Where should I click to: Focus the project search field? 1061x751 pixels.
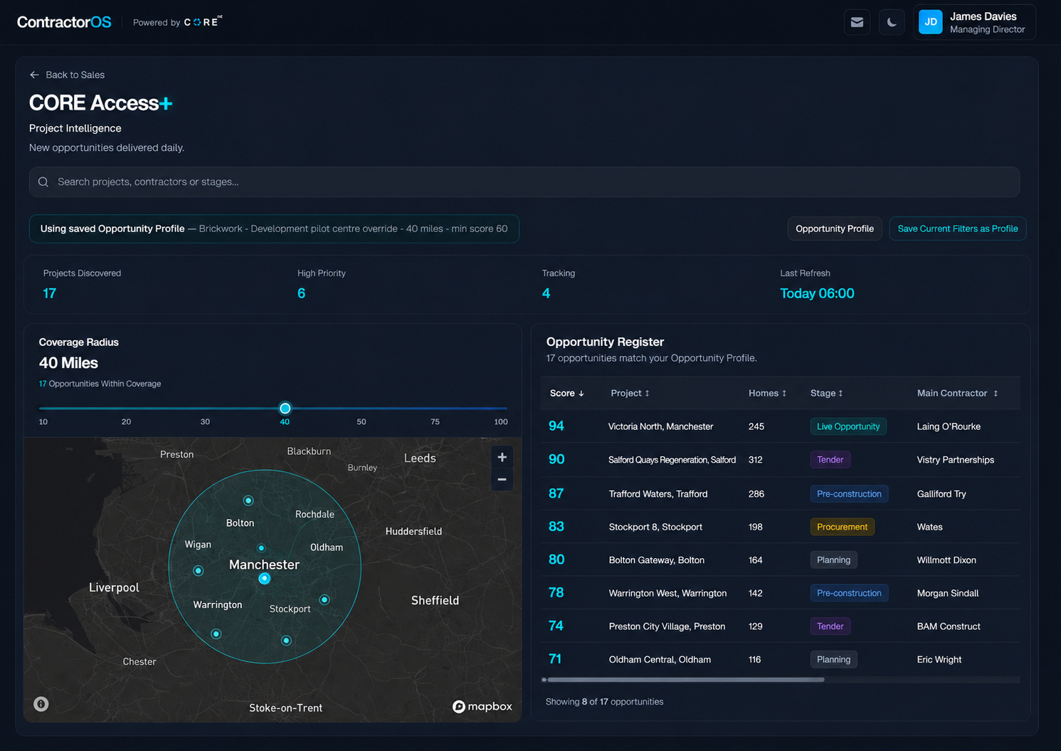[524, 182]
